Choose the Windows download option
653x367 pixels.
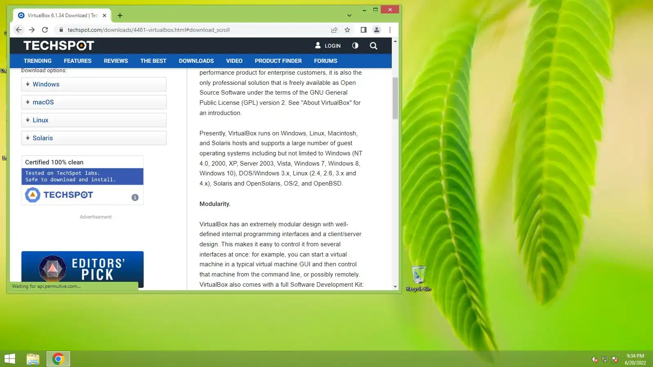pyautogui.click(x=94, y=84)
